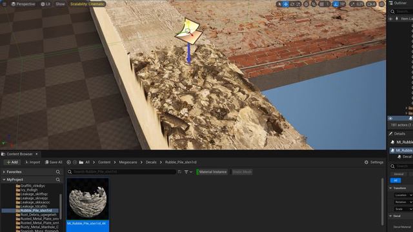Navigate to Decals in breadcrumb
This screenshot has width=413, height=232.
tap(151, 162)
